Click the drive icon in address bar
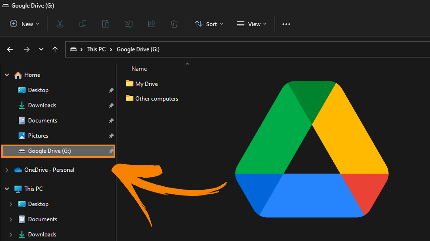The image size is (430, 241). coord(73,49)
